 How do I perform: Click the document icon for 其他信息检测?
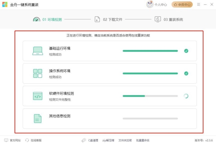click(37, 118)
